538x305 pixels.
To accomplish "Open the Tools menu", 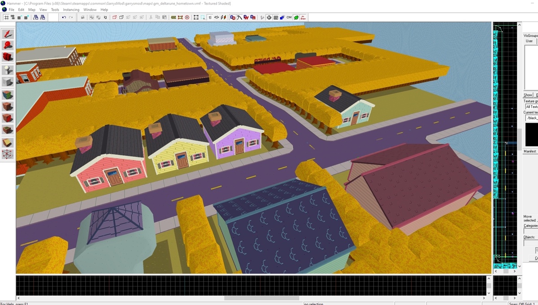I will tap(55, 9).
